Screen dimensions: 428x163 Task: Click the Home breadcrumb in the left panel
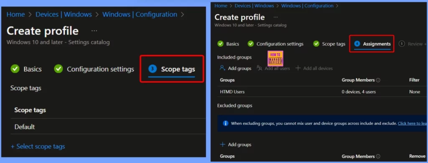click(x=15, y=15)
